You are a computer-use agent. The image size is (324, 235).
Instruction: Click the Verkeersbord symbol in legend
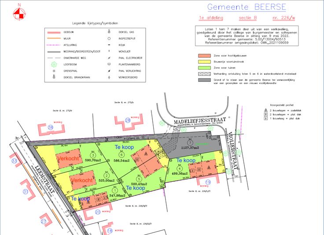pyautogui.click(x=108, y=77)
